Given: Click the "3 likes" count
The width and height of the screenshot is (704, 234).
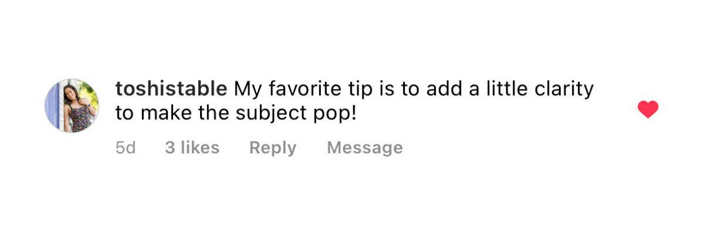Looking at the screenshot, I should 192,148.
